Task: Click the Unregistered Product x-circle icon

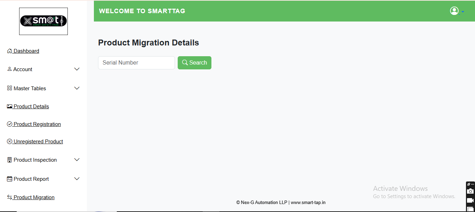Action: (x=9, y=142)
